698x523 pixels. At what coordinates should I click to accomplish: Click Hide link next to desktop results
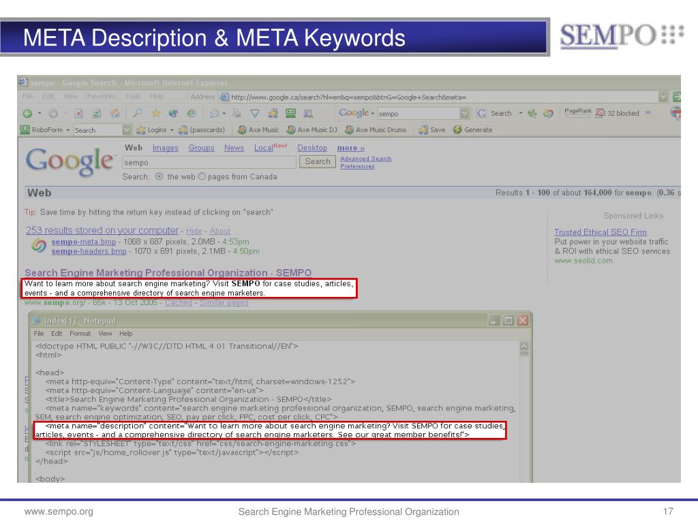point(194,232)
